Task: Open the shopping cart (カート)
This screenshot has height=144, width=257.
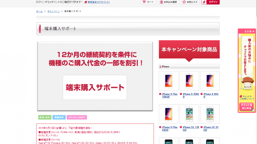Action: point(148,2)
